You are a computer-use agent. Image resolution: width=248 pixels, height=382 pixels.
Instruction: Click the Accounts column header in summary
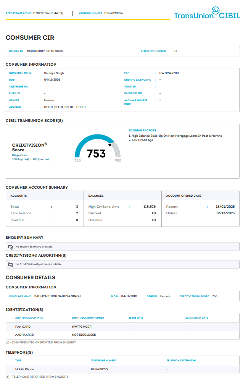(x=19, y=196)
